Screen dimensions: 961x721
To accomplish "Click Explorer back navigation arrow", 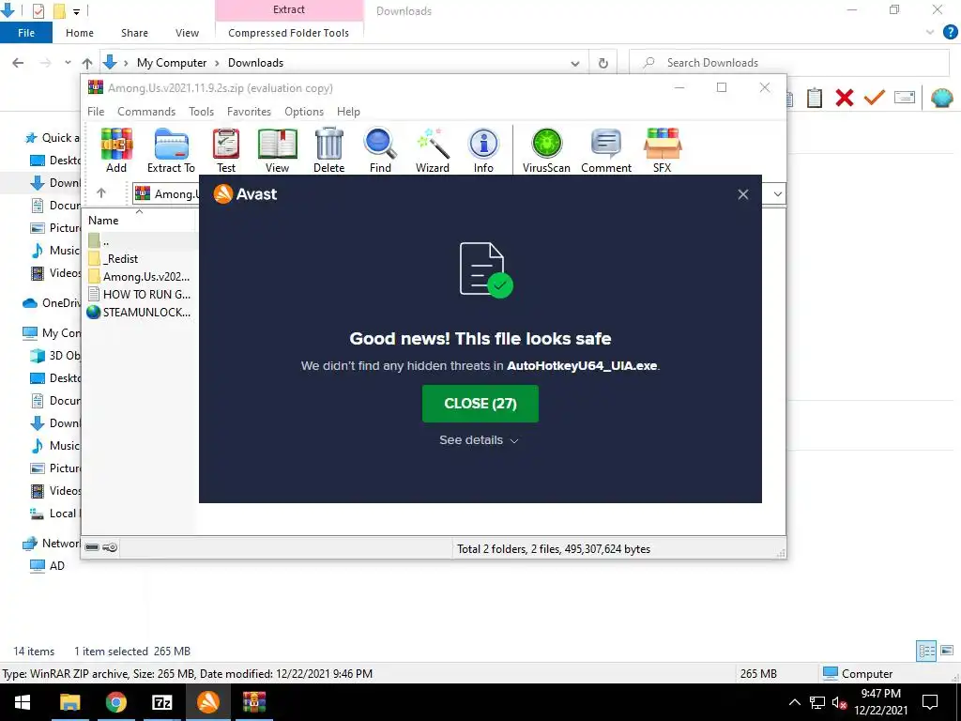I will click(x=19, y=63).
